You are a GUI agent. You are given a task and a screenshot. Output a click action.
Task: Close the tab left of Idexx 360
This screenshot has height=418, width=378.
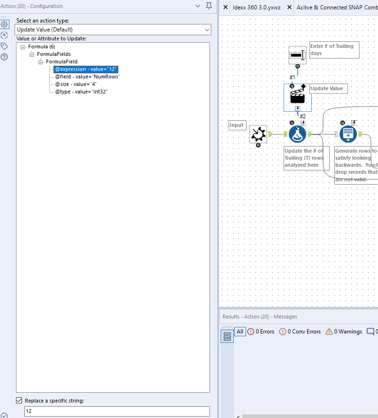click(x=225, y=7)
